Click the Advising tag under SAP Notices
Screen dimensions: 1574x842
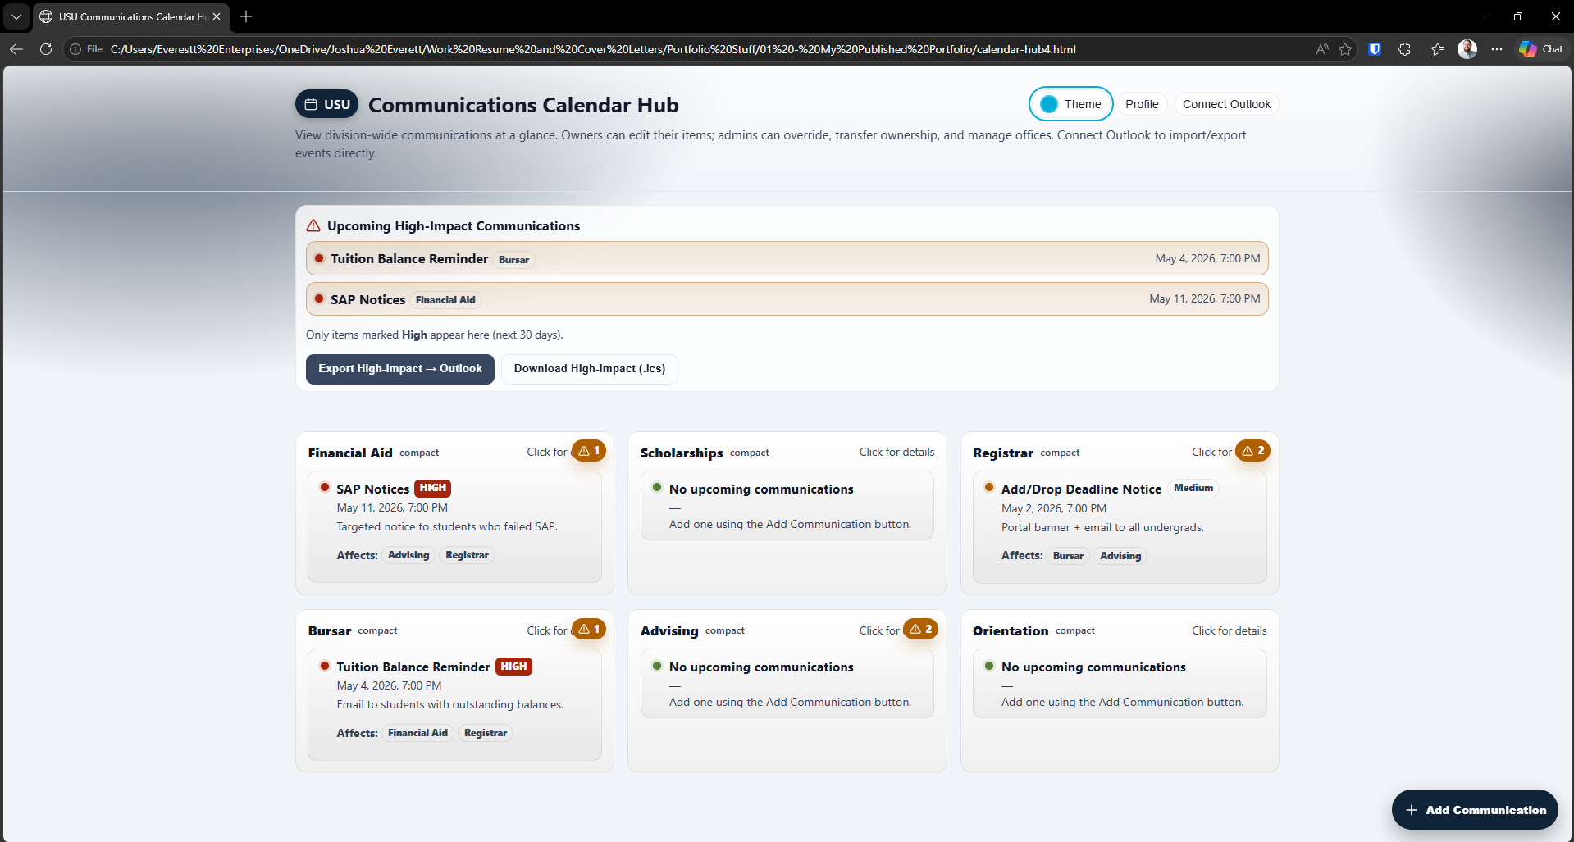[x=408, y=555]
